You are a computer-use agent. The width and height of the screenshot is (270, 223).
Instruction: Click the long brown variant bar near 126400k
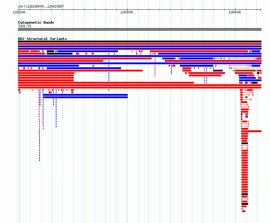[x=245, y=71]
